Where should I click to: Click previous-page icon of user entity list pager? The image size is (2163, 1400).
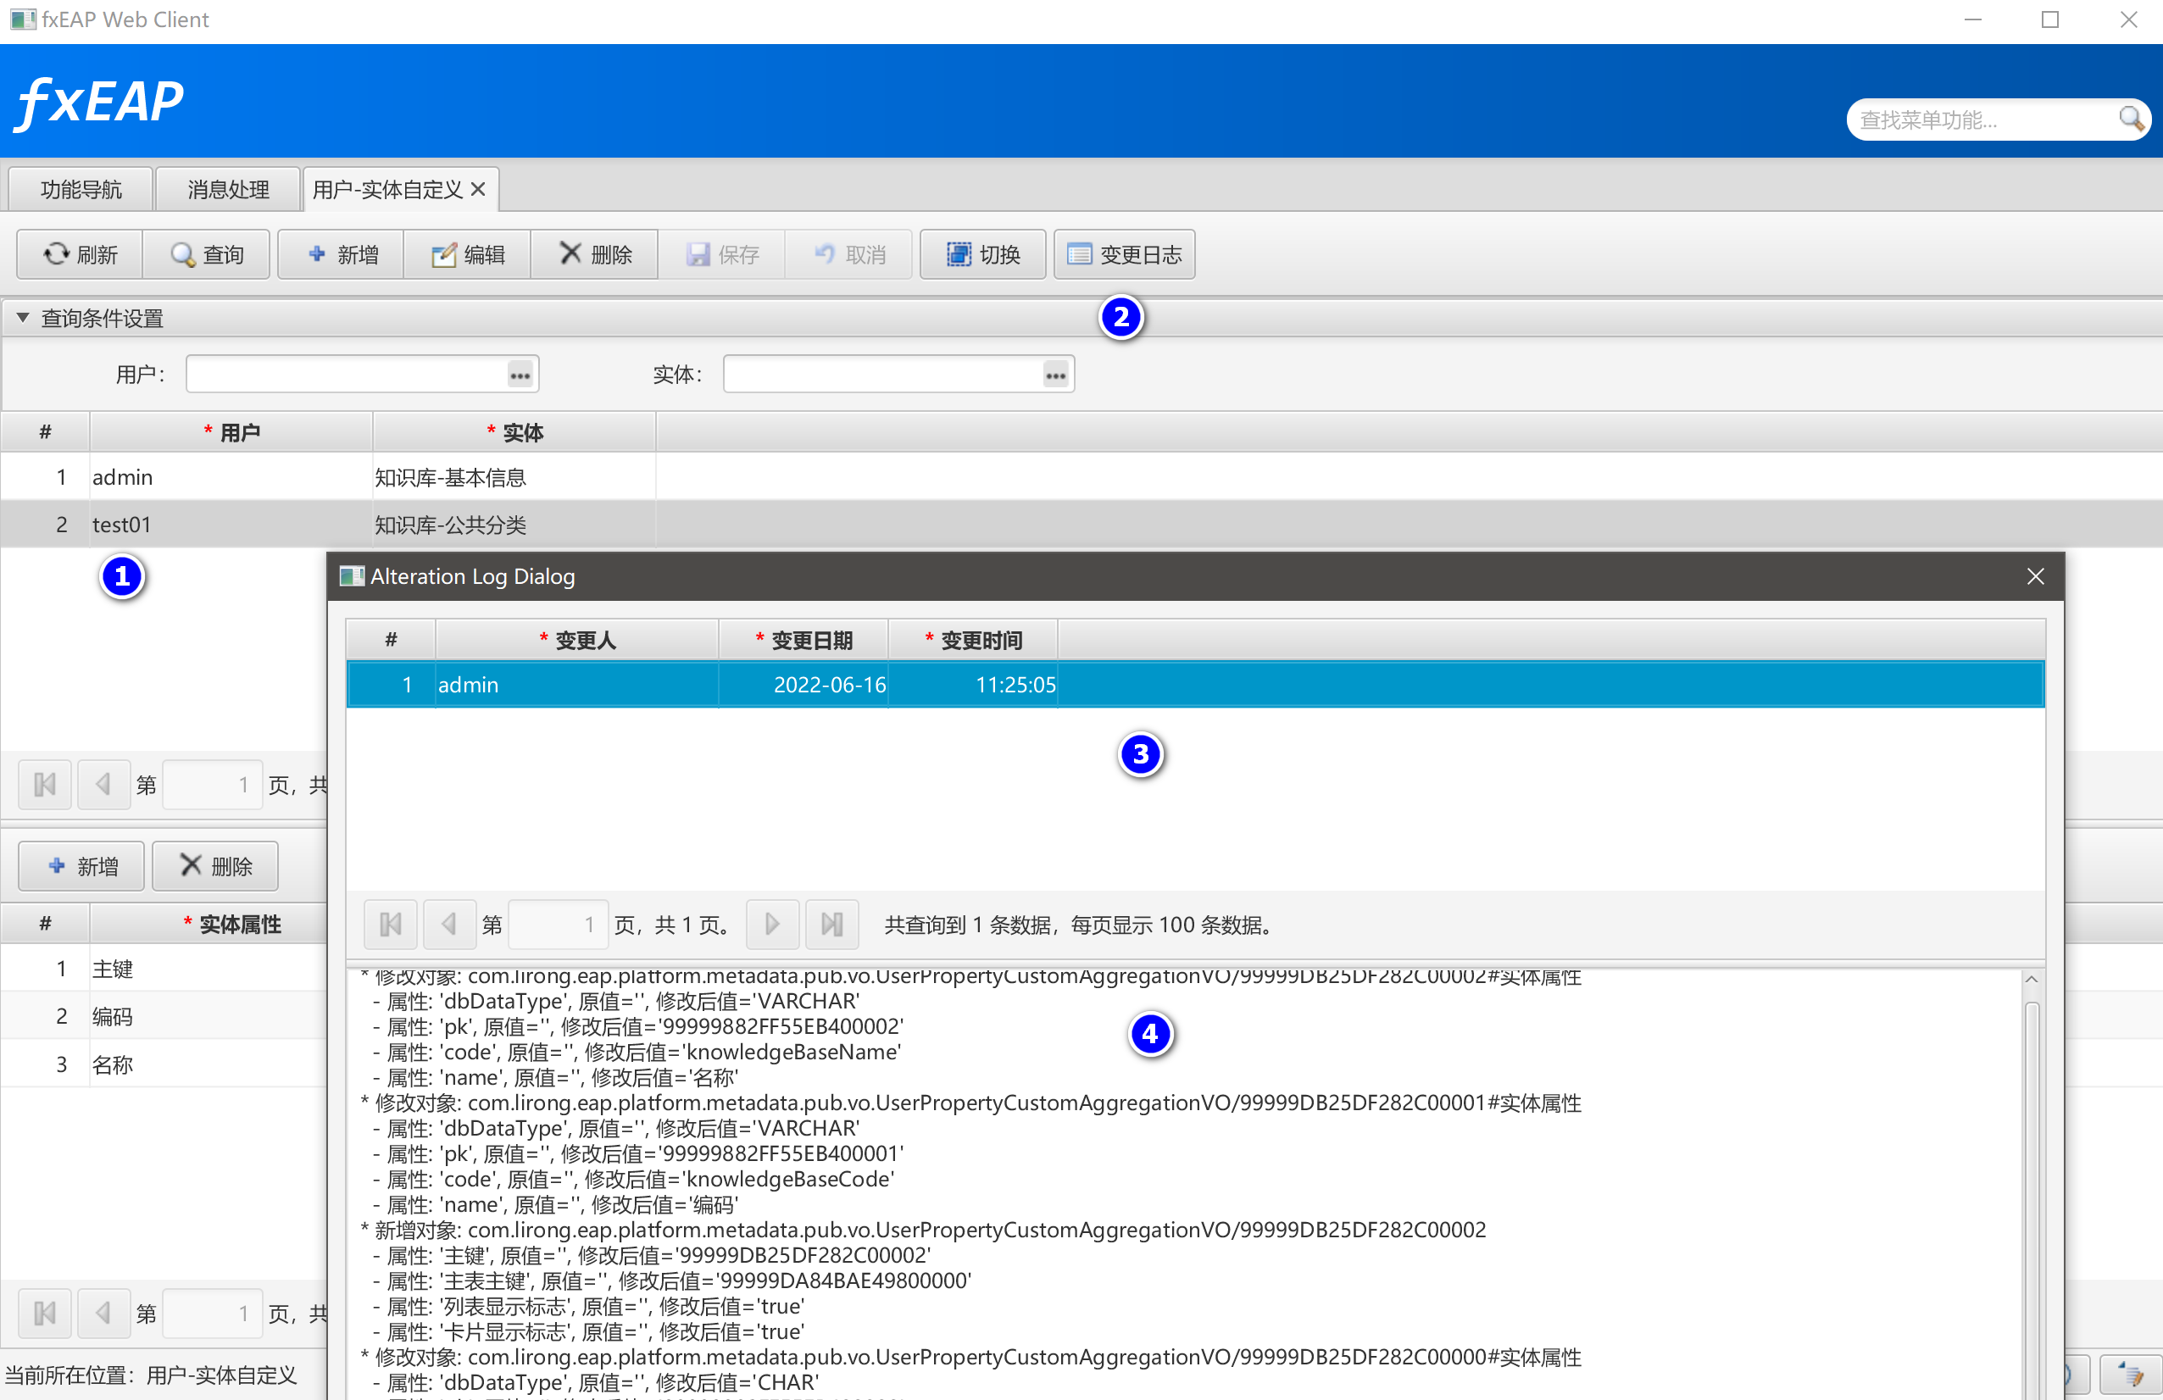tap(103, 784)
